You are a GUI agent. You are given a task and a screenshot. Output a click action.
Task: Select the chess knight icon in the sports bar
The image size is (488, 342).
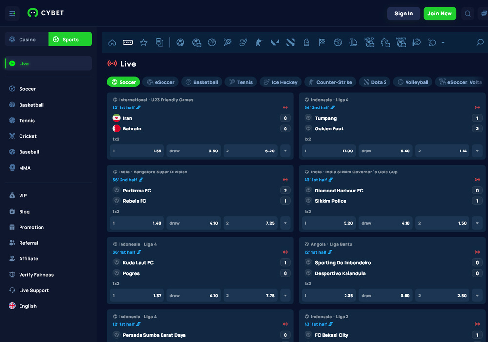(305, 43)
